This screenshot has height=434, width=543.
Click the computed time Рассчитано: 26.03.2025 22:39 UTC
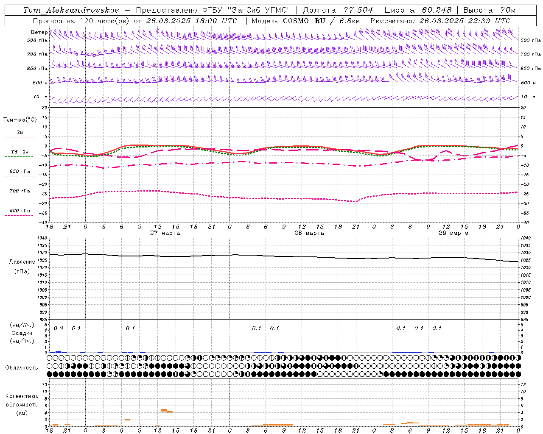(440, 20)
